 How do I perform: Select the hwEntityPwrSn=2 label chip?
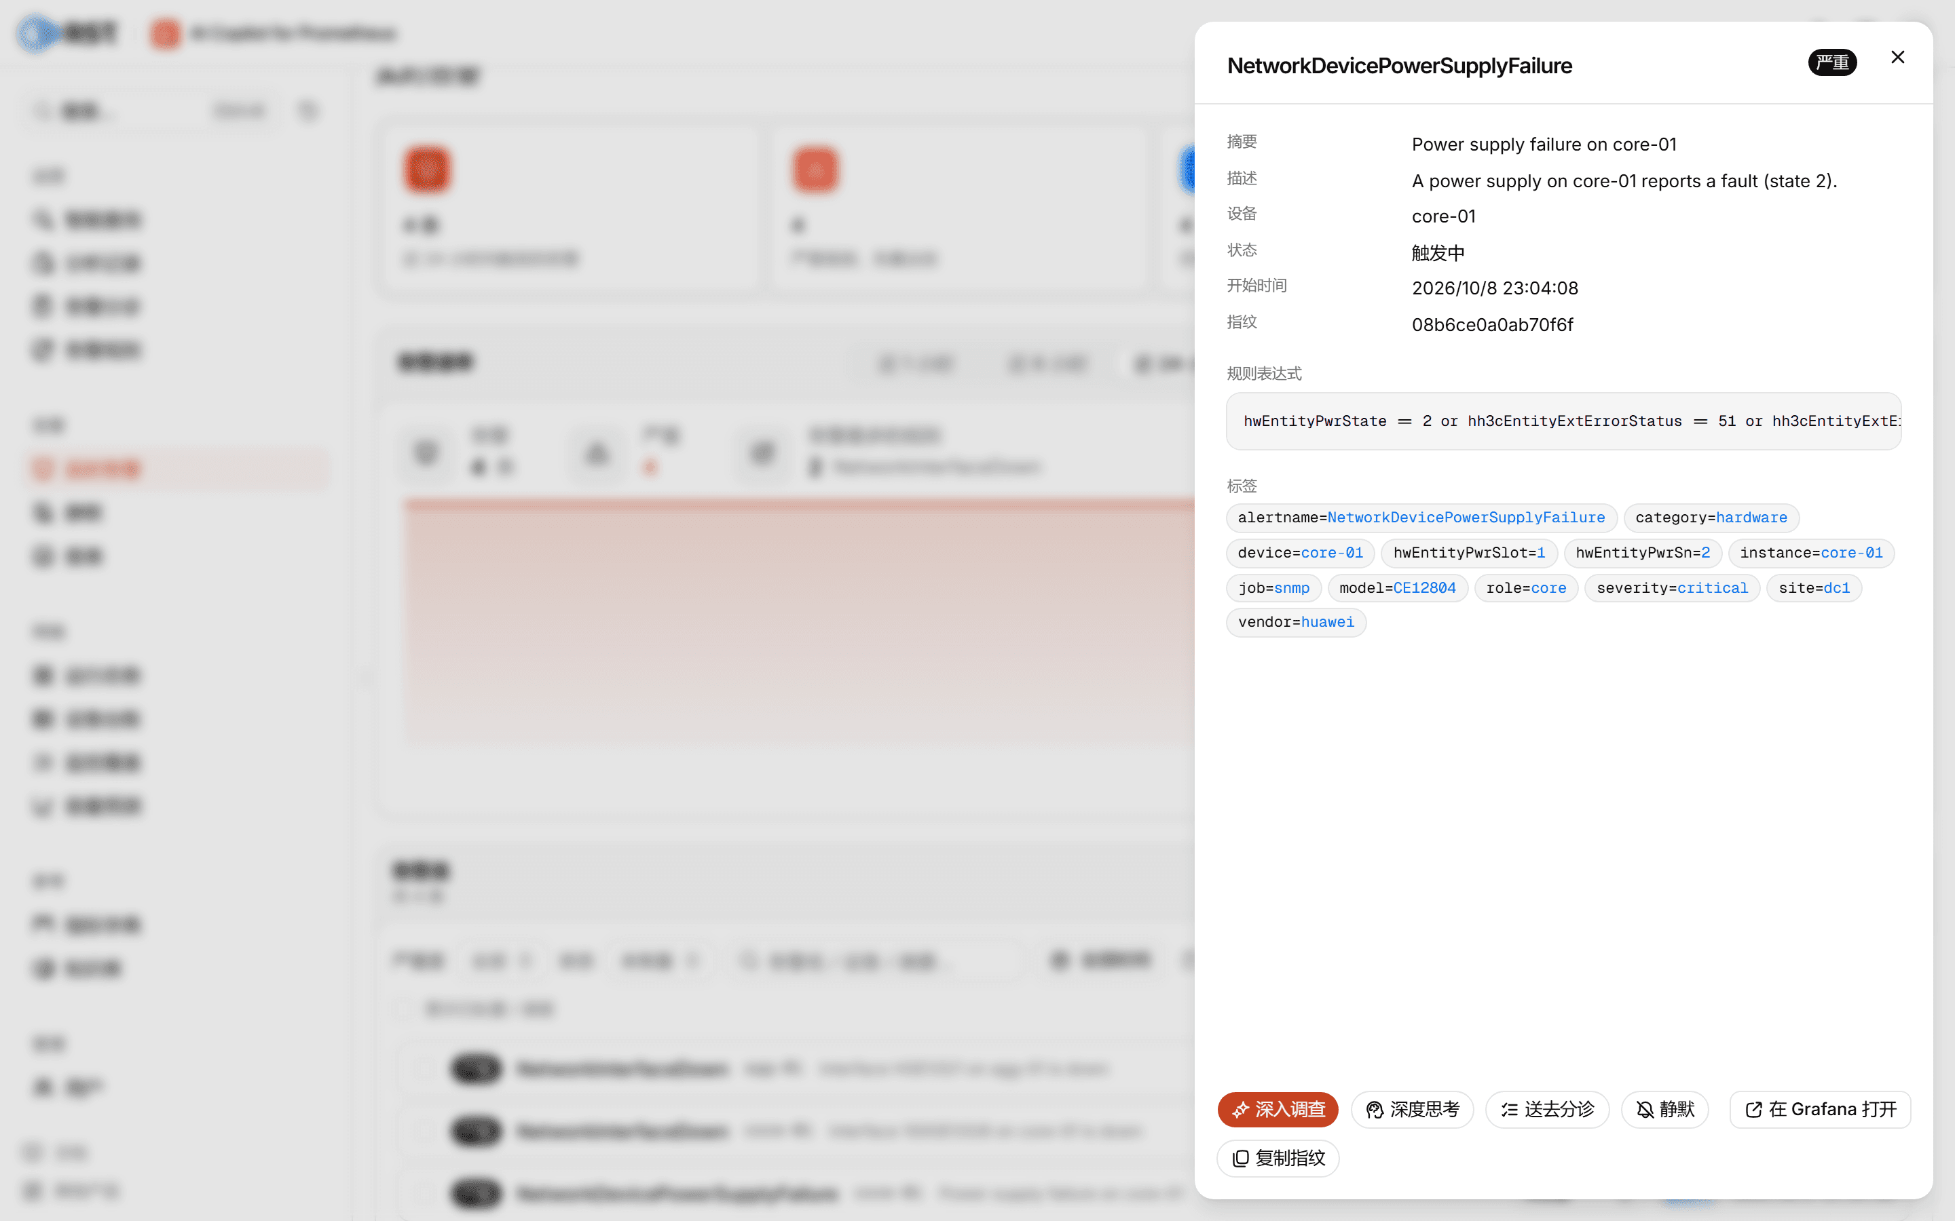(1642, 553)
